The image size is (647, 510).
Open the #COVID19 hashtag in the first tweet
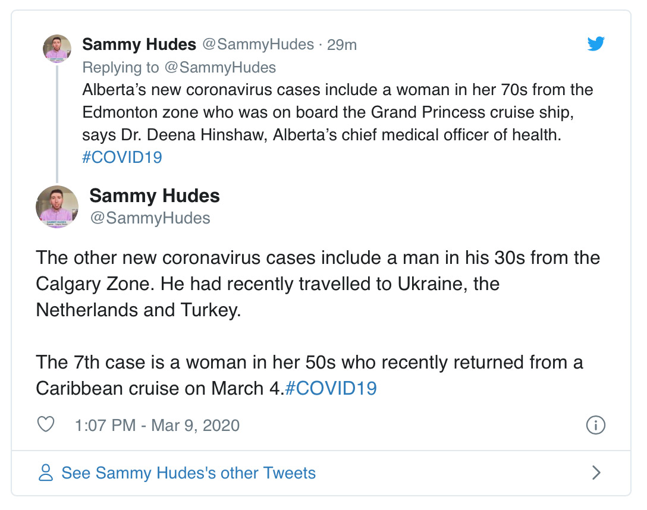click(122, 157)
